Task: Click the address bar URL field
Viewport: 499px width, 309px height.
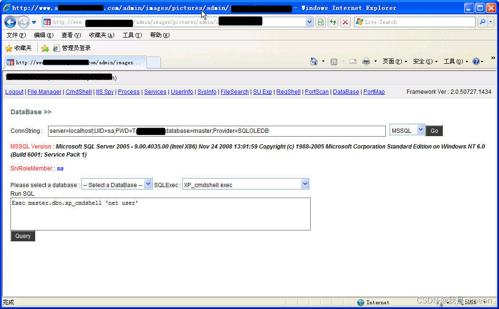Action: coord(174,22)
